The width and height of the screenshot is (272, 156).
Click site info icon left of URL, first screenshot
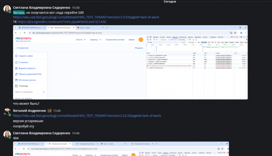pyautogui.click(x=30, y=33)
